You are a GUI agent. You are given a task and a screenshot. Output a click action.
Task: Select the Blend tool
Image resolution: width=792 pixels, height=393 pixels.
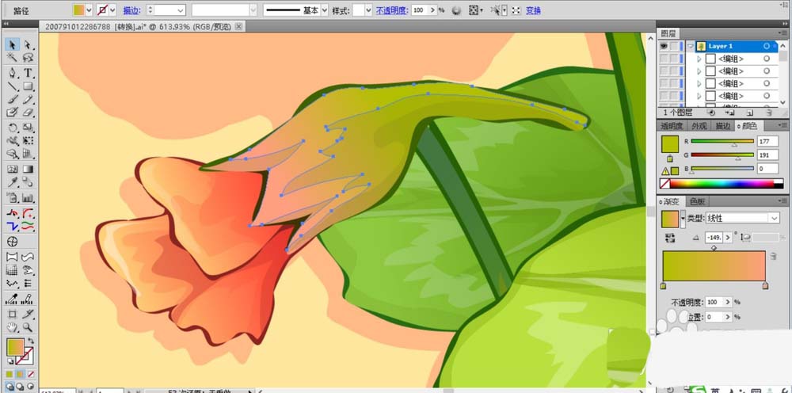[29, 182]
